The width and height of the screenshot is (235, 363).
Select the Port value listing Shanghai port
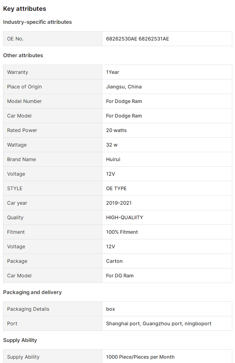[x=159, y=323]
